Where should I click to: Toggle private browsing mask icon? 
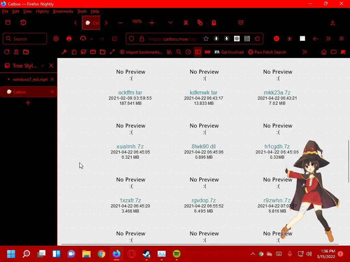207,52
